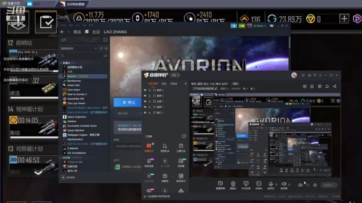Edit stream notice with pencil label

(x=205, y=88)
